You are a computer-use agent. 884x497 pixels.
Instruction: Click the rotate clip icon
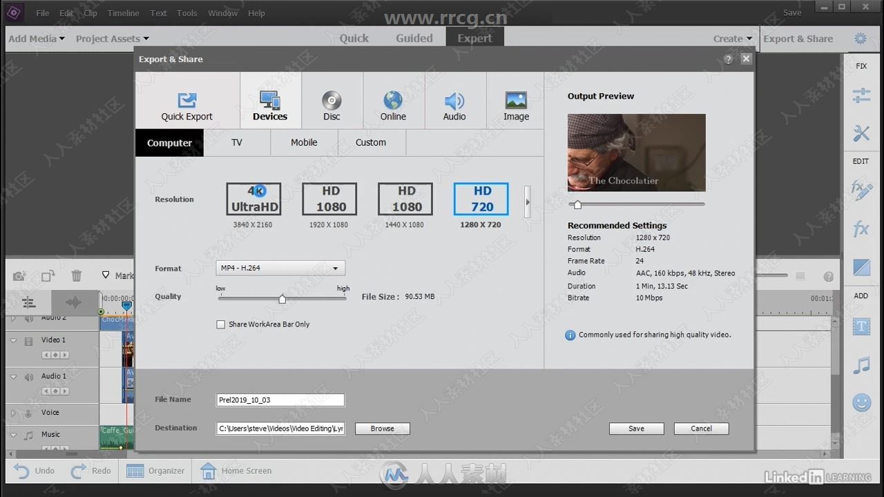48,276
